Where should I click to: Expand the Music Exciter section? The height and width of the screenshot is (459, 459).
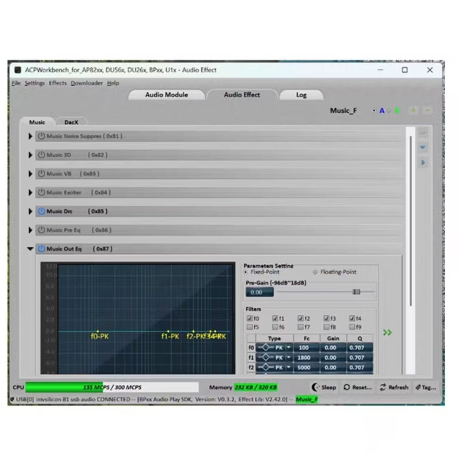30,192
